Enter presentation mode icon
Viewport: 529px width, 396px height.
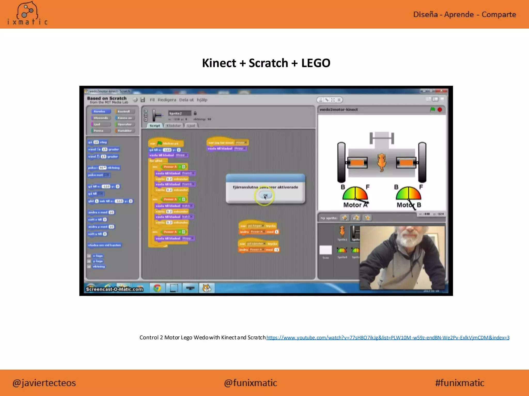point(442,99)
